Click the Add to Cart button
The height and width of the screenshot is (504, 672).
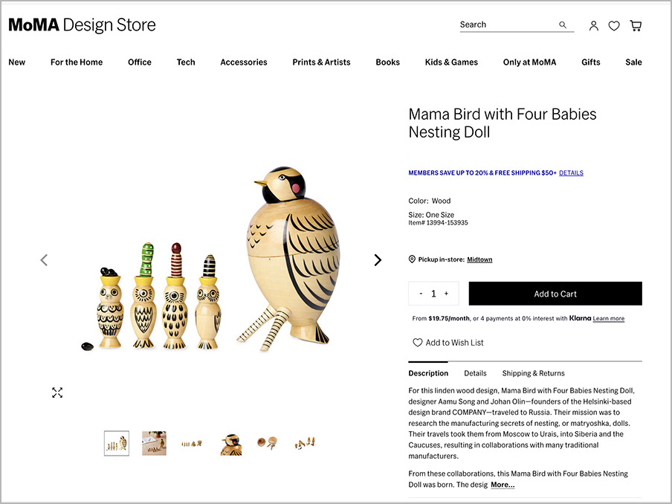tap(555, 294)
